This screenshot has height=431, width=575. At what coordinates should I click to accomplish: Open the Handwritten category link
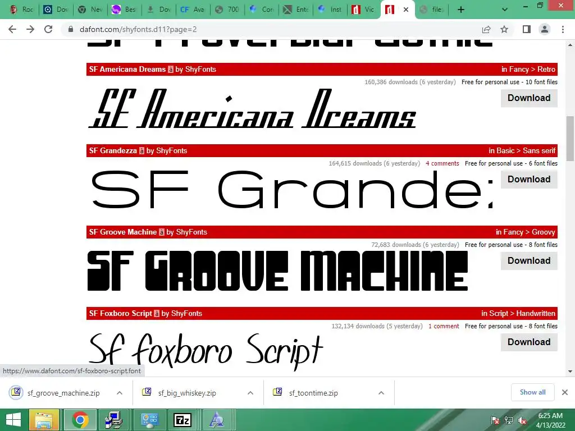pyautogui.click(x=536, y=313)
